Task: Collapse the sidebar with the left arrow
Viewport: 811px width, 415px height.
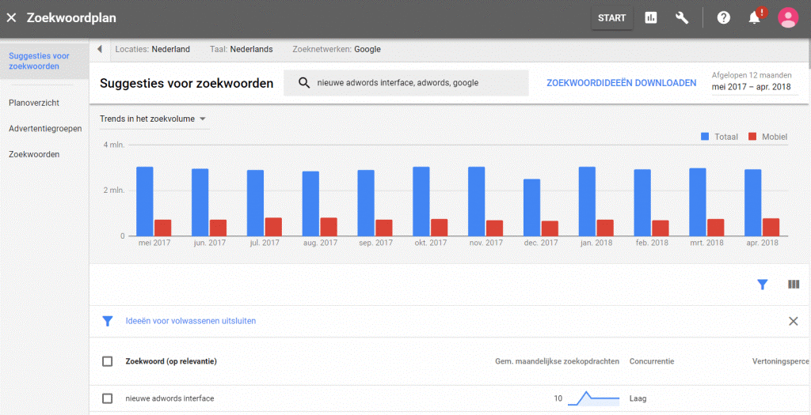Action: (100, 49)
